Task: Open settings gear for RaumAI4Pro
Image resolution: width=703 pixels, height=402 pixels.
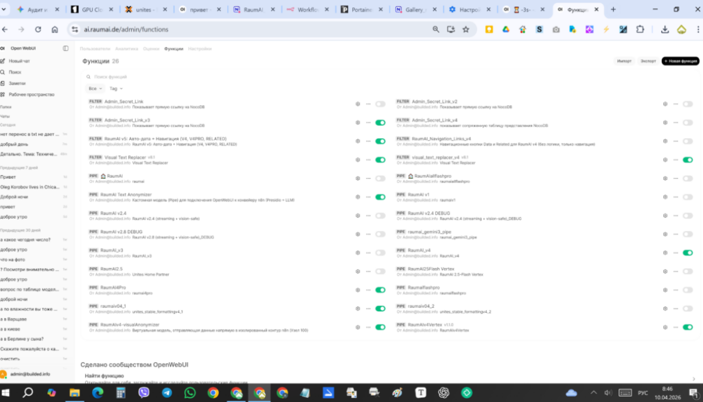Action: point(358,290)
